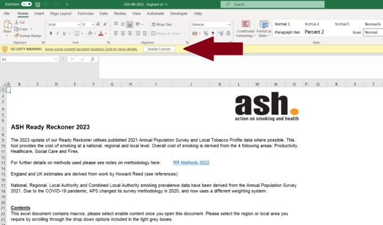Toggle Italic formatting
The width and height of the screenshot is (383, 225).
click(57, 33)
